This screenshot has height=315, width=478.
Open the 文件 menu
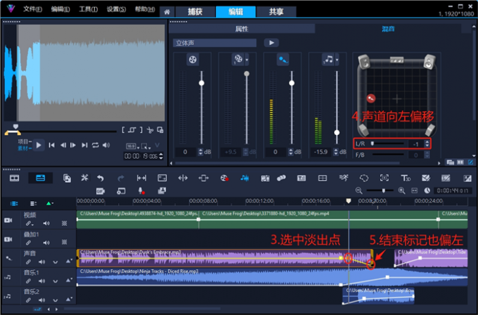pyautogui.click(x=32, y=10)
